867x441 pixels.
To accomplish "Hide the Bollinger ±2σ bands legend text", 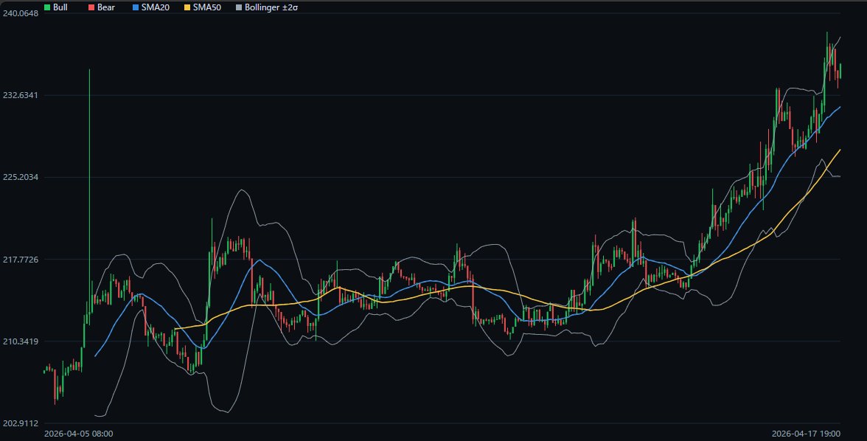I will point(272,7).
